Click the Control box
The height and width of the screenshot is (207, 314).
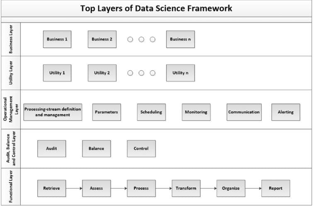[x=141, y=149]
